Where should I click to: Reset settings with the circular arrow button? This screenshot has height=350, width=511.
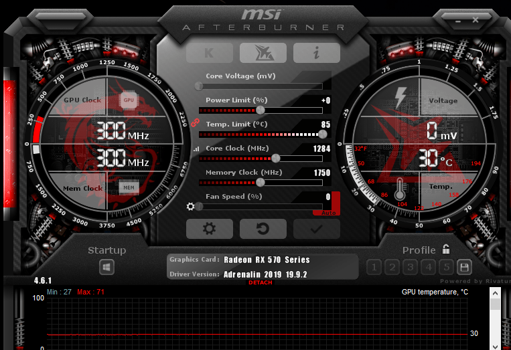pyautogui.click(x=263, y=229)
